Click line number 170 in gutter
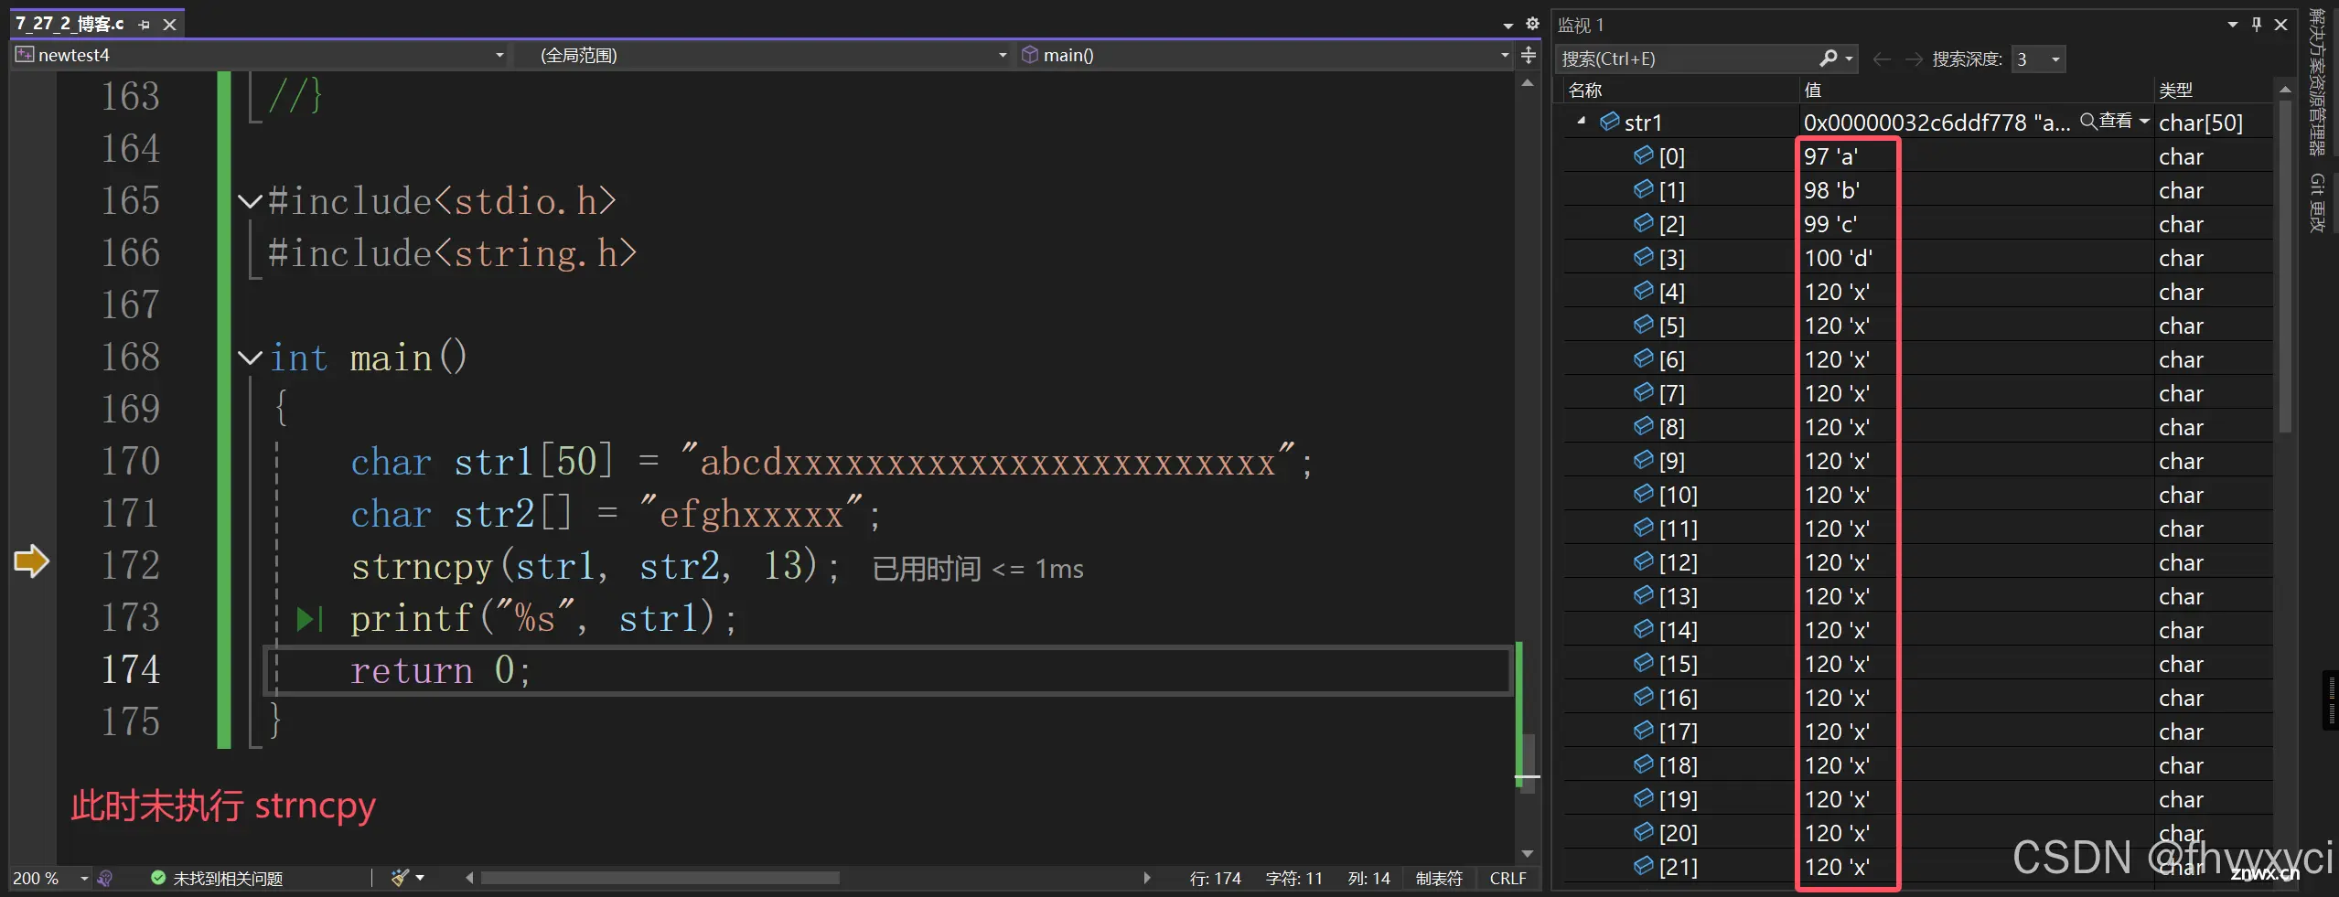This screenshot has height=897, width=2339. [131, 461]
